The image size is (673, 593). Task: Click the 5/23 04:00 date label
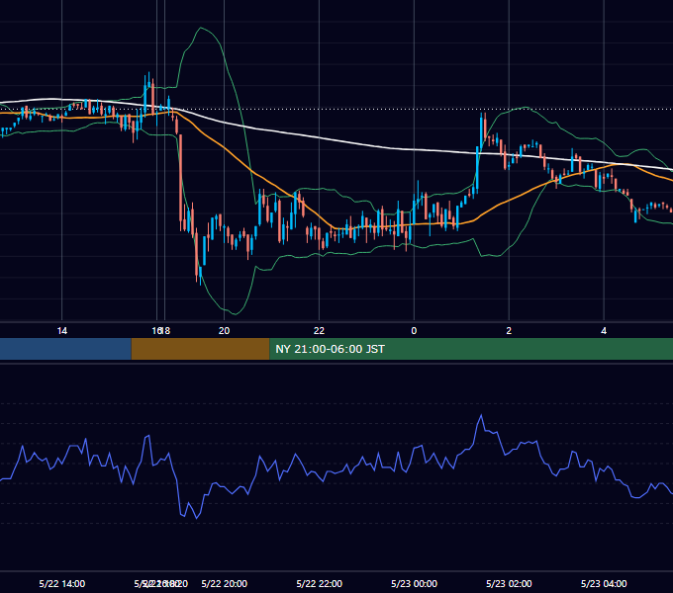pos(604,583)
